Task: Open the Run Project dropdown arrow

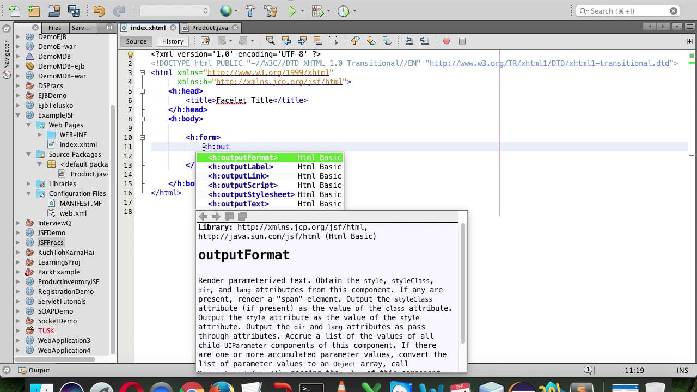Action: tap(303, 11)
